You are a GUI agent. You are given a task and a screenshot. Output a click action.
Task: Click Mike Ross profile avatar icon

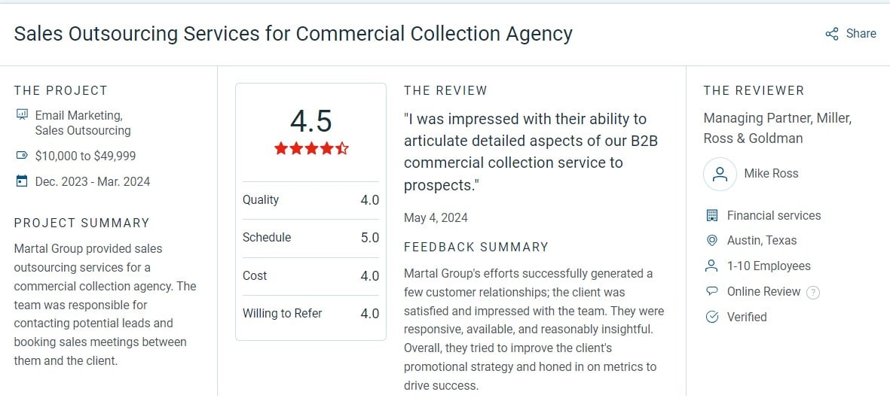[x=720, y=174]
